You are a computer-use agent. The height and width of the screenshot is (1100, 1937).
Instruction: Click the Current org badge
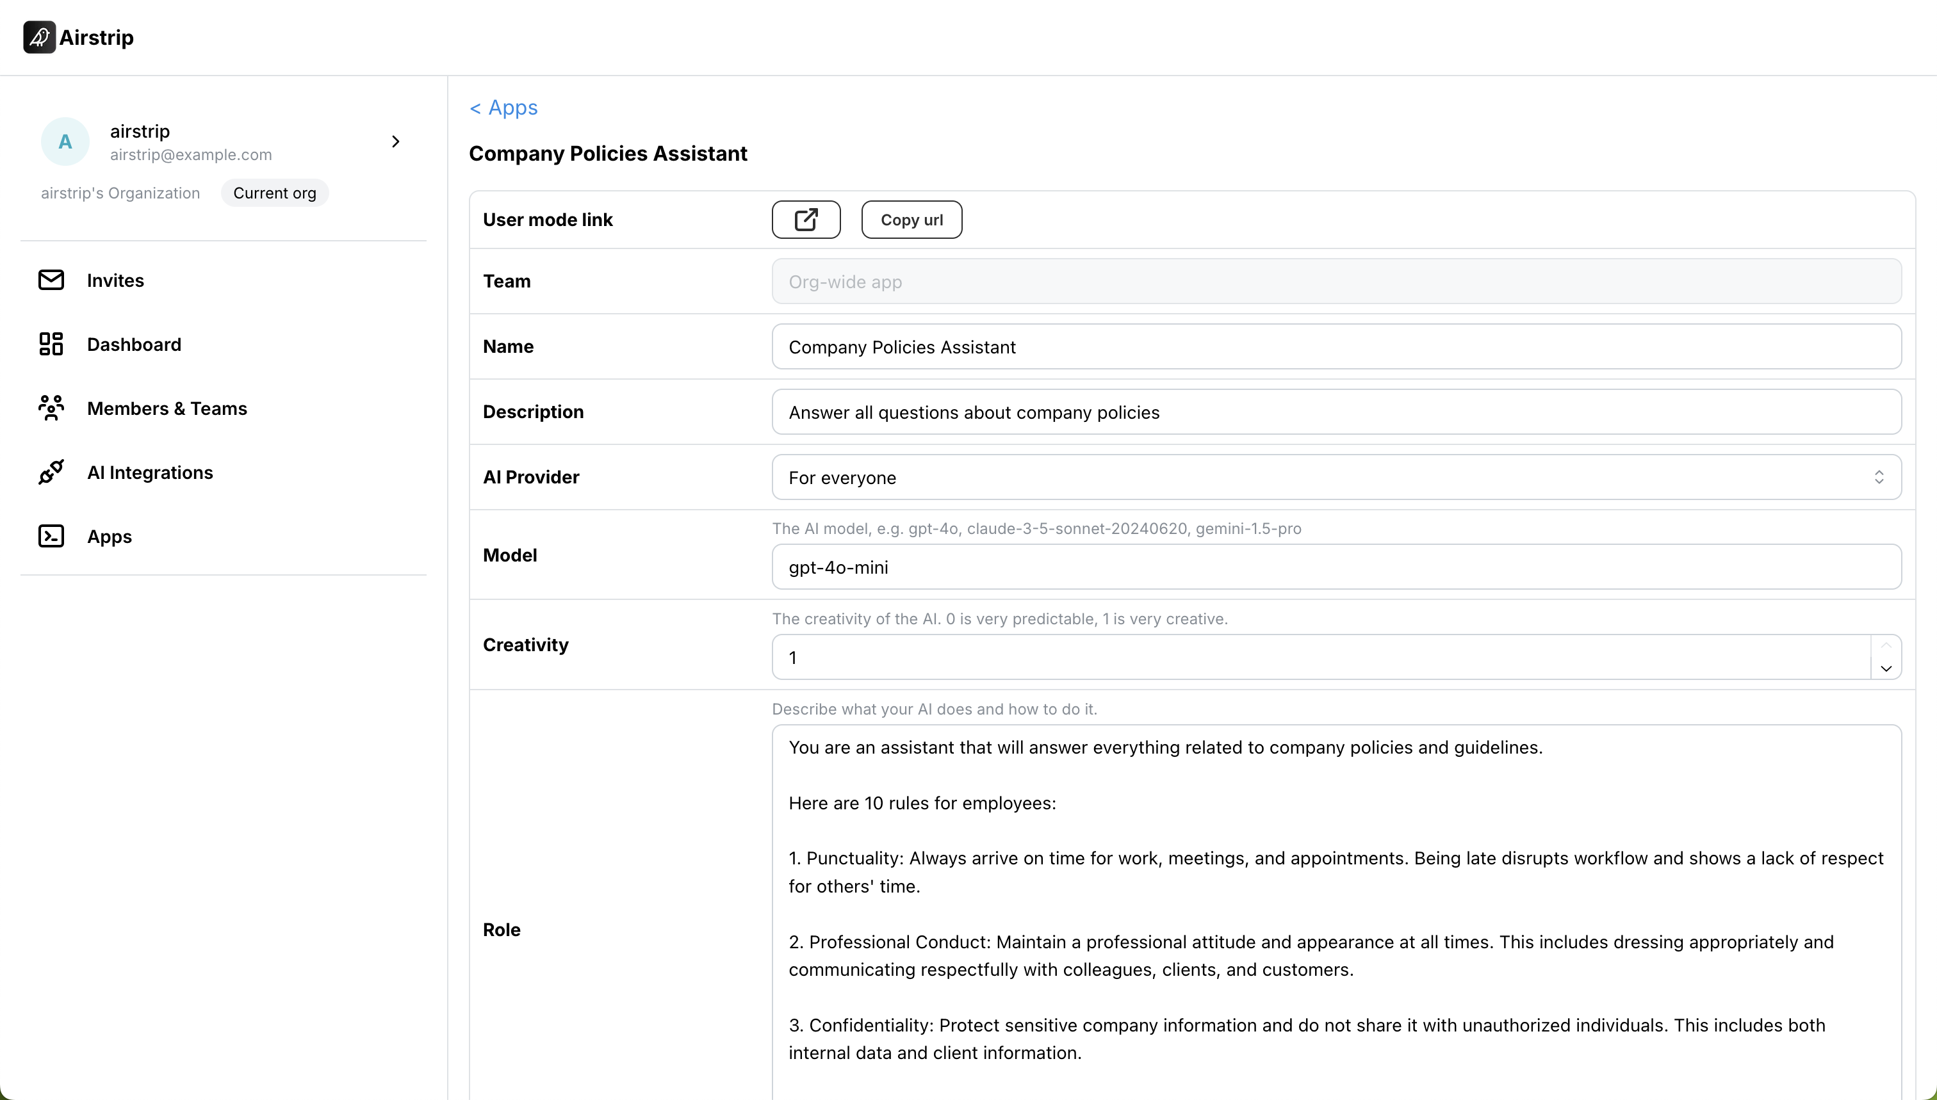pyautogui.click(x=274, y=193)
